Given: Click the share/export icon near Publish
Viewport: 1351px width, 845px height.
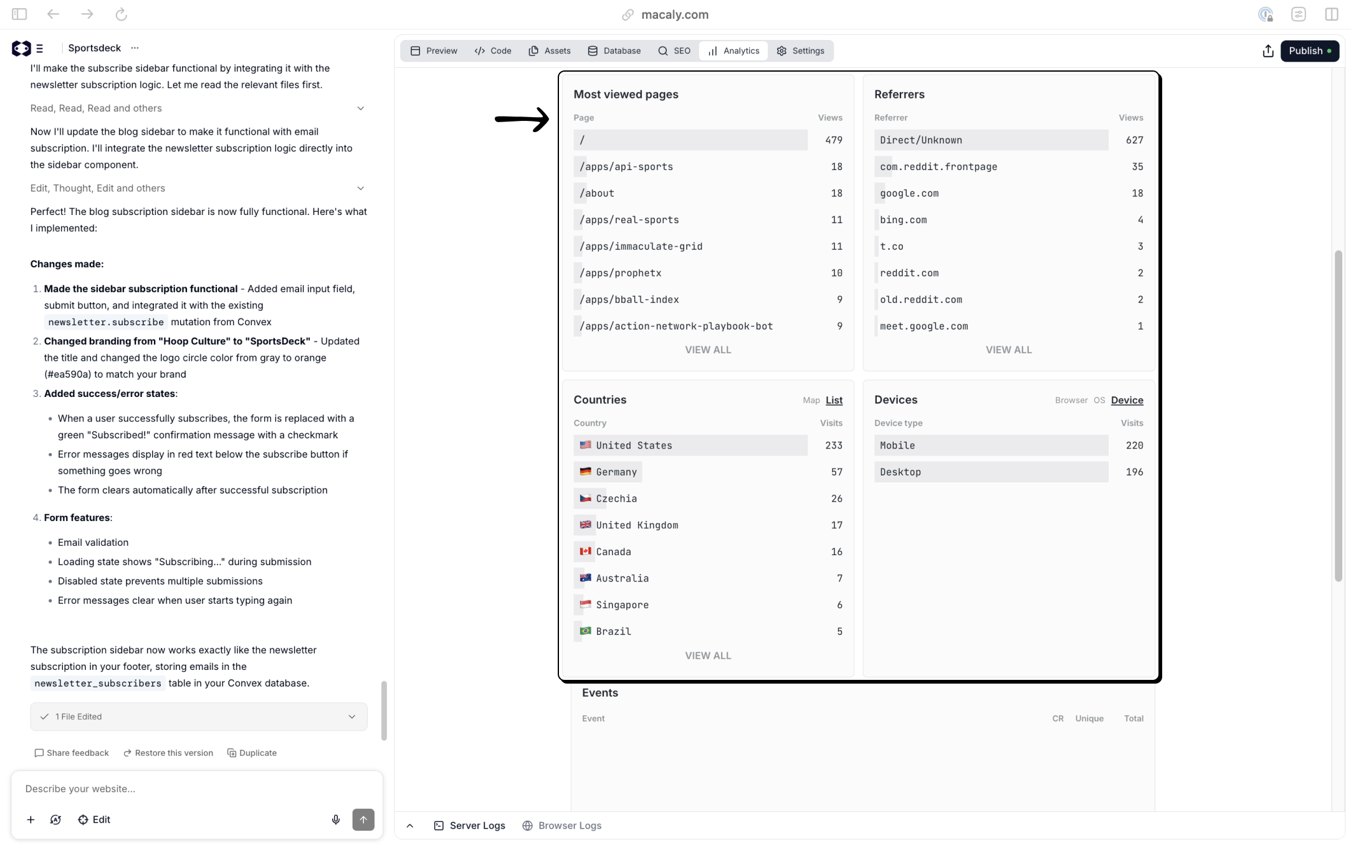Looking at the screenshot, I should tap(1267, 50).
